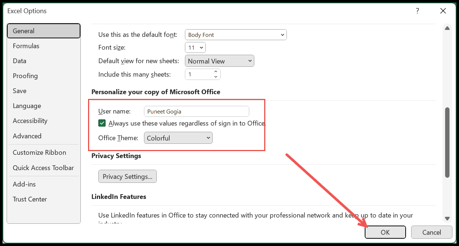
Task: Expand the Normal View dropdown
Action: click(220, 61)
